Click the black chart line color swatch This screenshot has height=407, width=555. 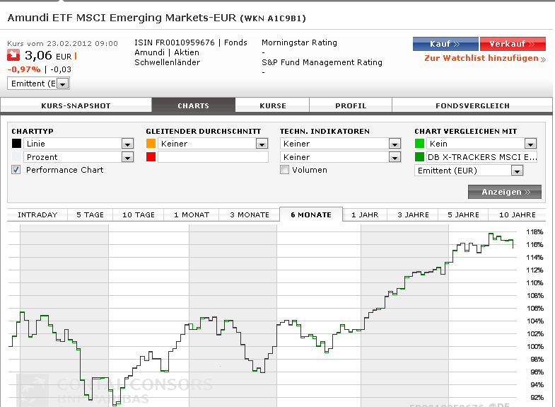pyautogui.click(x=16, y=144)
